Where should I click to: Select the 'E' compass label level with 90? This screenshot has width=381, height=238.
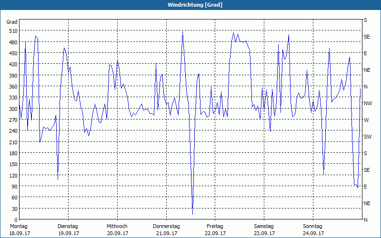point(365,187)
